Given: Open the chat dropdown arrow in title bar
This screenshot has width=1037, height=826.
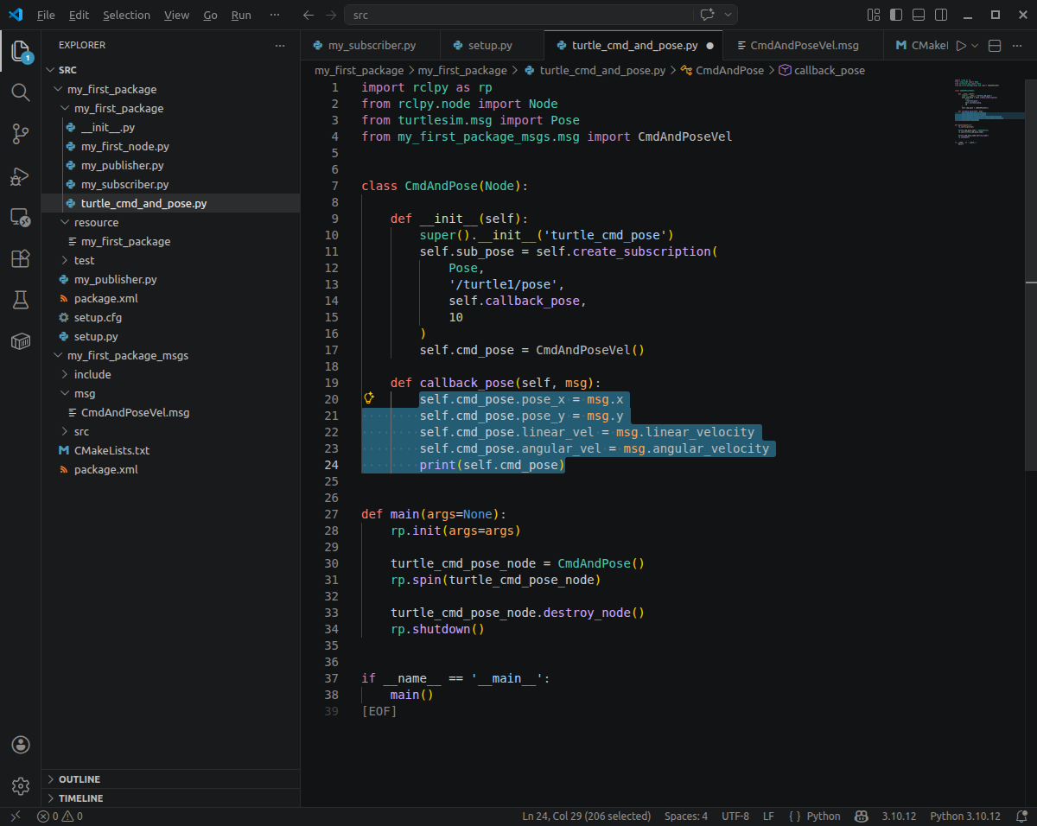Looking at the screenshot, I should point(728,15).
